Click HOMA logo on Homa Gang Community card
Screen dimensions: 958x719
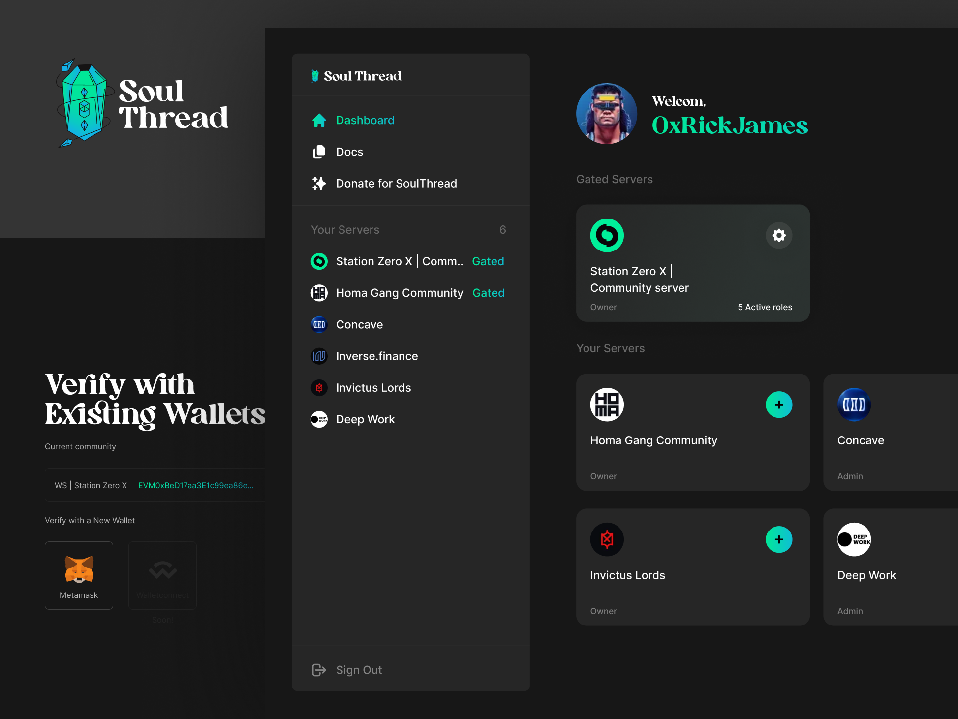[x=607, y=405]
